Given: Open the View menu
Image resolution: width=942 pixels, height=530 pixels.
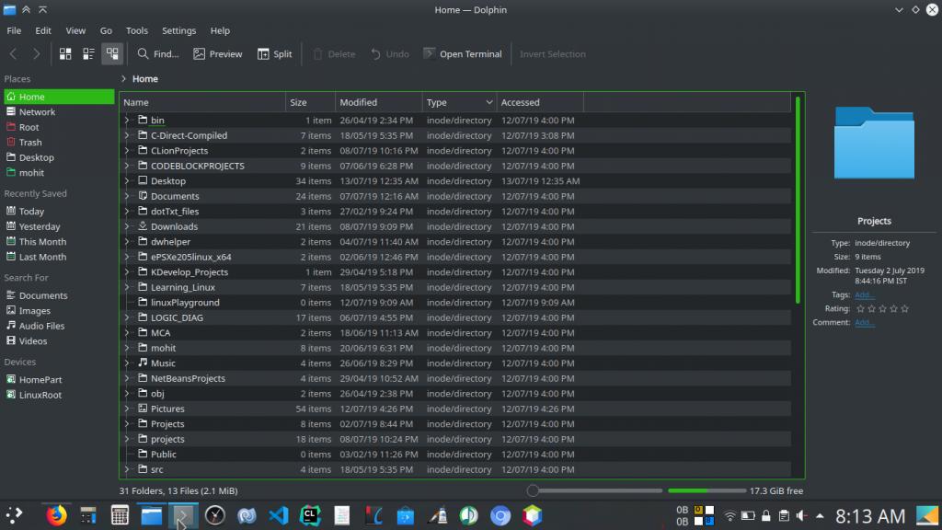Looking at the screenshot, I should tap(75, 30).
